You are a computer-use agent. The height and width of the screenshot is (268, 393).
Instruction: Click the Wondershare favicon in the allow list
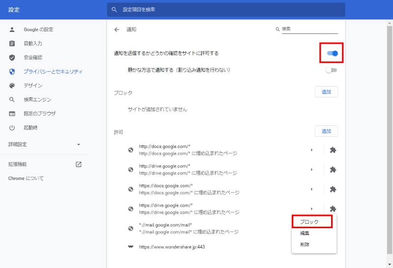[131, 247]
